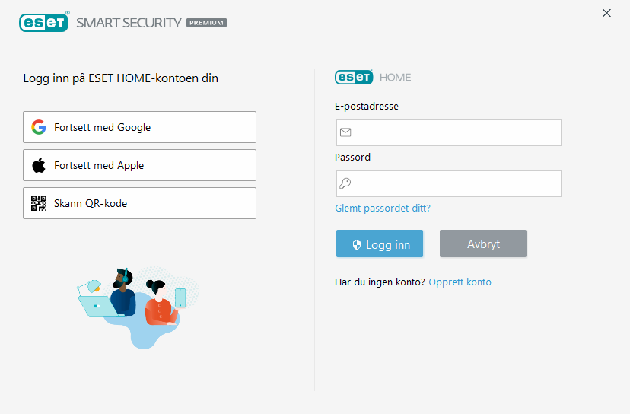Cancel with the Avbryt button

483,244
